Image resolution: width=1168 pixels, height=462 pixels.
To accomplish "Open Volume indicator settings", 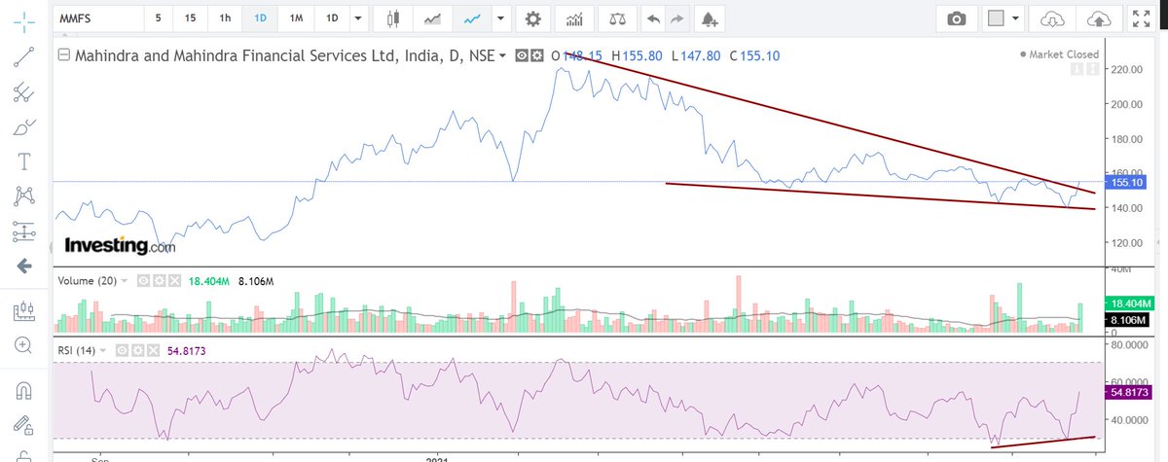I will pyautogui.click(x=159, y=281).
